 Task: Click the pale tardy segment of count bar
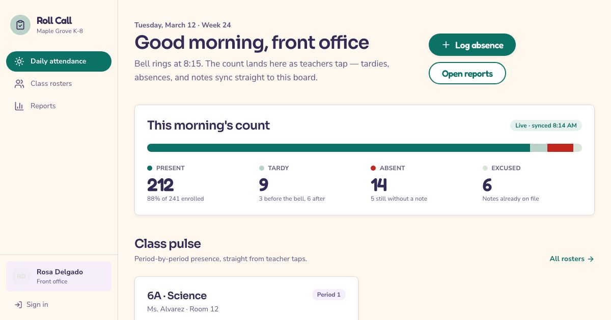pos(539,148)
